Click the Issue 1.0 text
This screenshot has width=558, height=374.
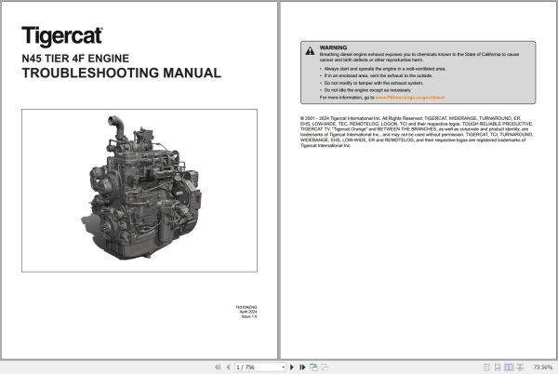(x=249, y=316)
